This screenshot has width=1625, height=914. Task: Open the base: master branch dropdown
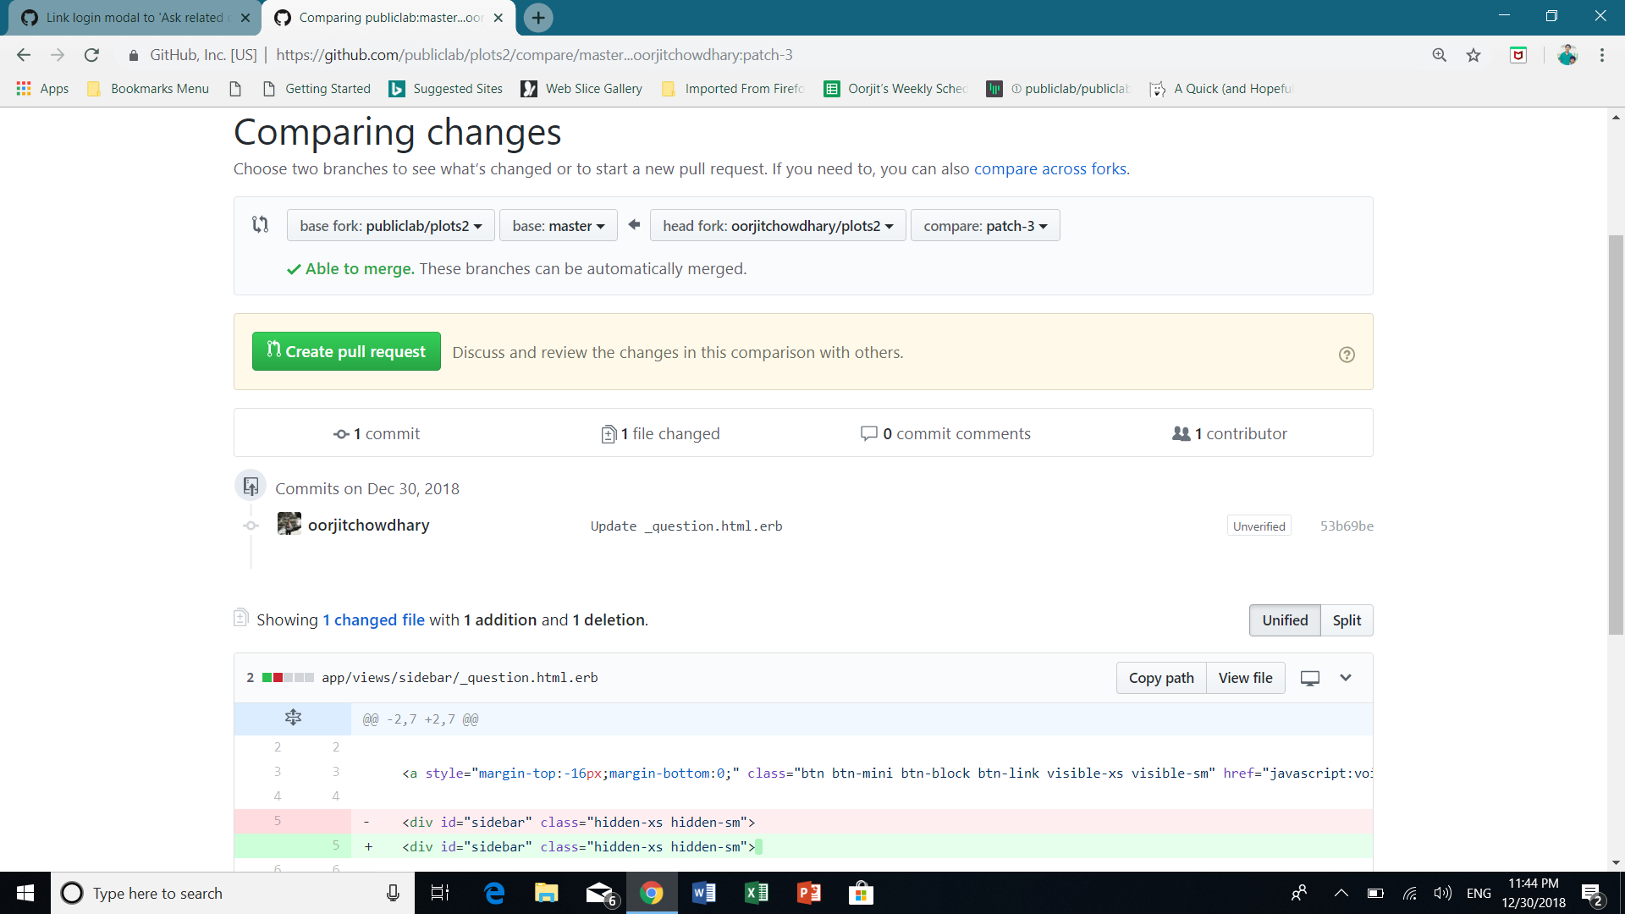point(558,226)
